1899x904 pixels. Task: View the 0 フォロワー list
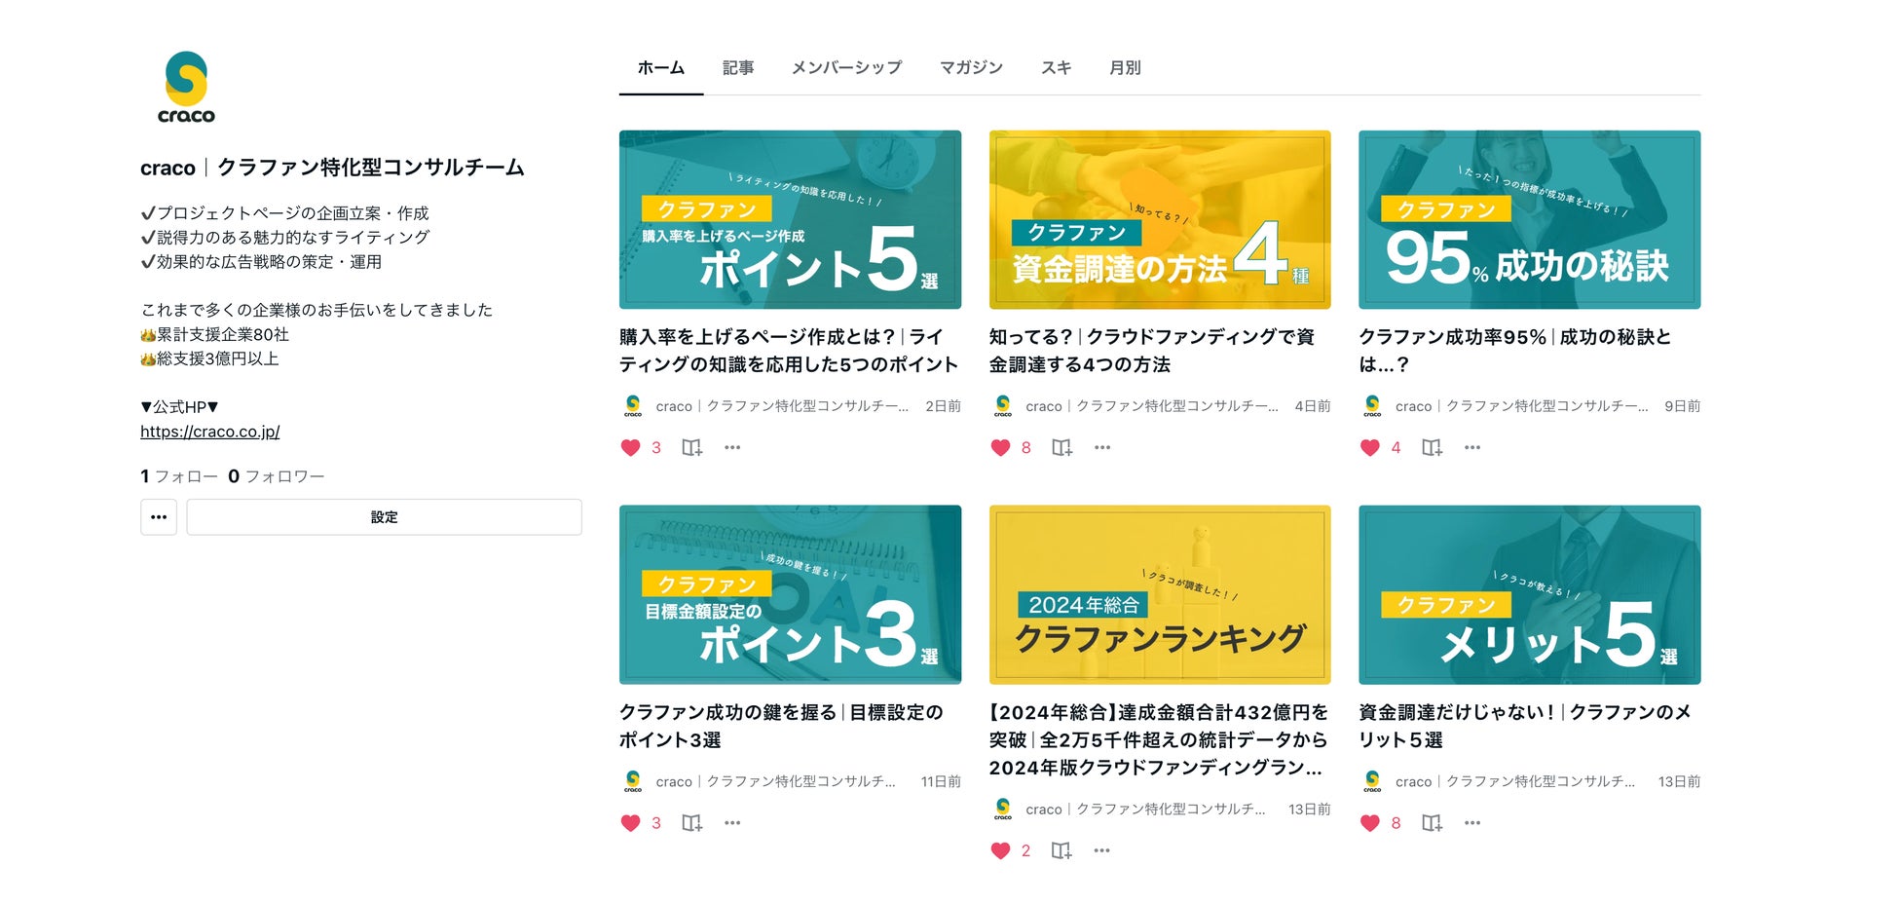coord(277,476)
